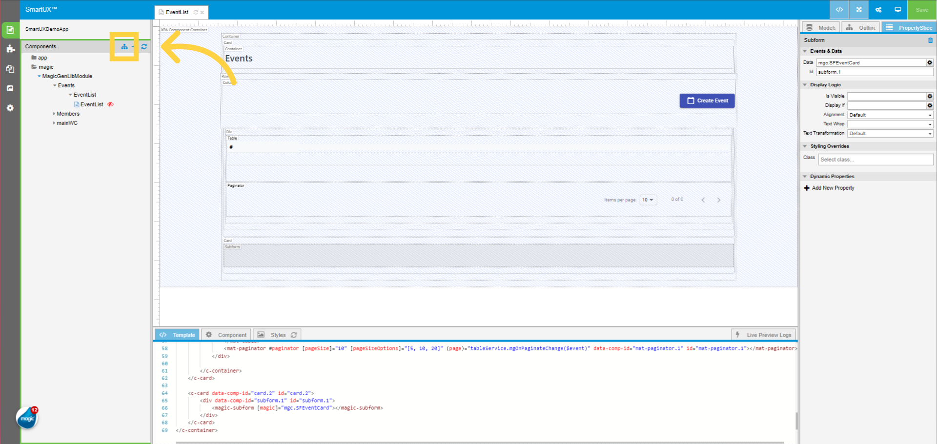937x444 pixels.
Task: Collapse the Events tree node
Action: 55,85
